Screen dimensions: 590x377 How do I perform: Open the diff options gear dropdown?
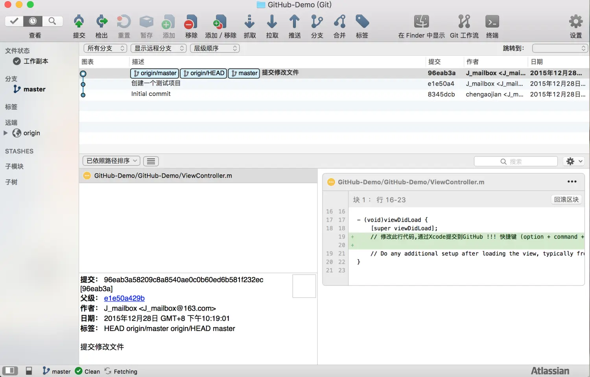tap(574, 161)
